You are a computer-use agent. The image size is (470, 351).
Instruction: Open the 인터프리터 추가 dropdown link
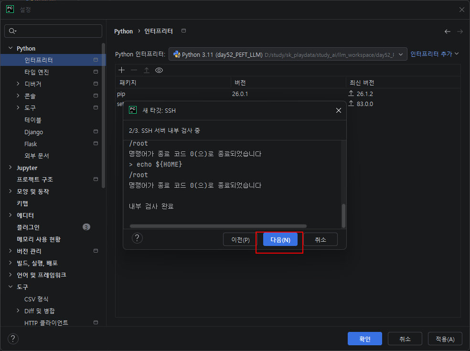[x=434, y=54]
